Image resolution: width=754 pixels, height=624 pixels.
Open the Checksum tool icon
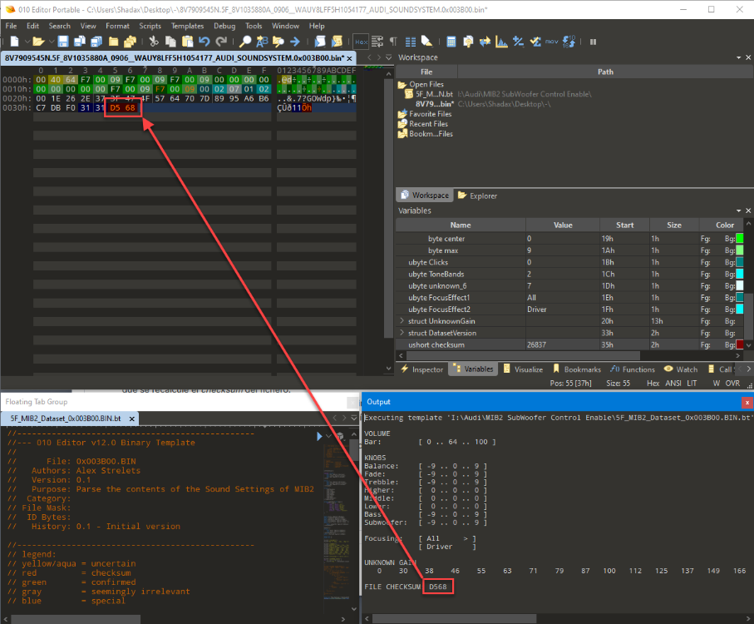coord(535,42)
